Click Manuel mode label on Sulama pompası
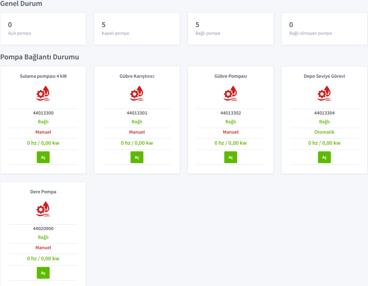 coord(43,132)
